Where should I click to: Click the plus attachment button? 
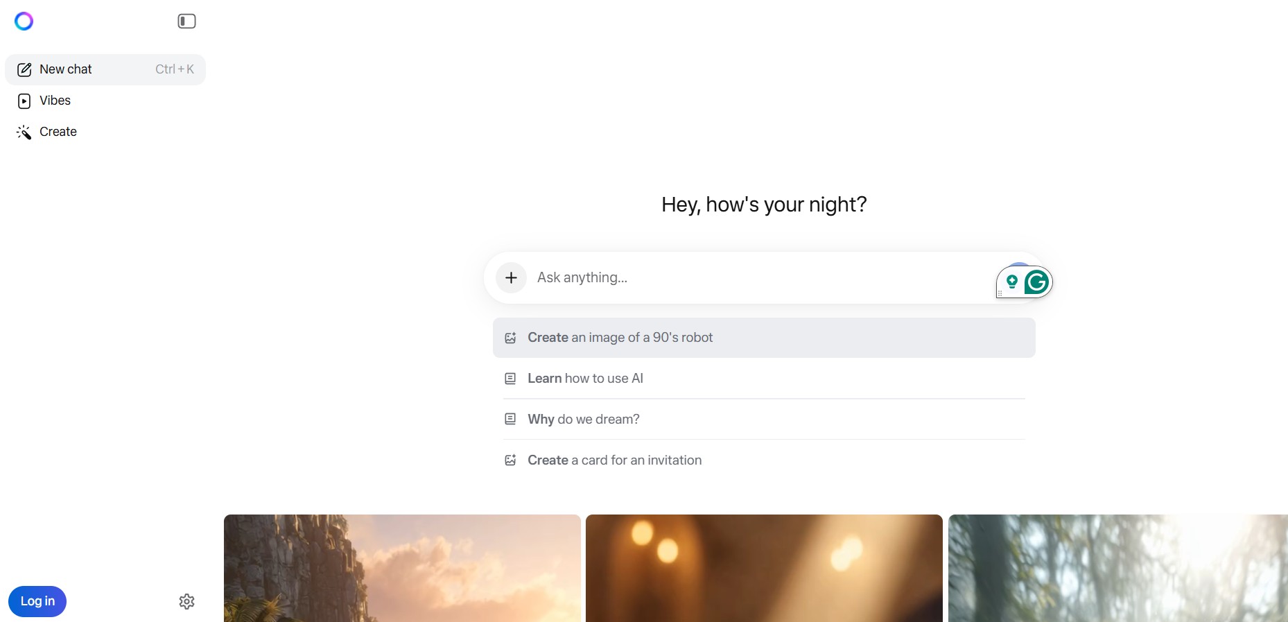(511, 278)
